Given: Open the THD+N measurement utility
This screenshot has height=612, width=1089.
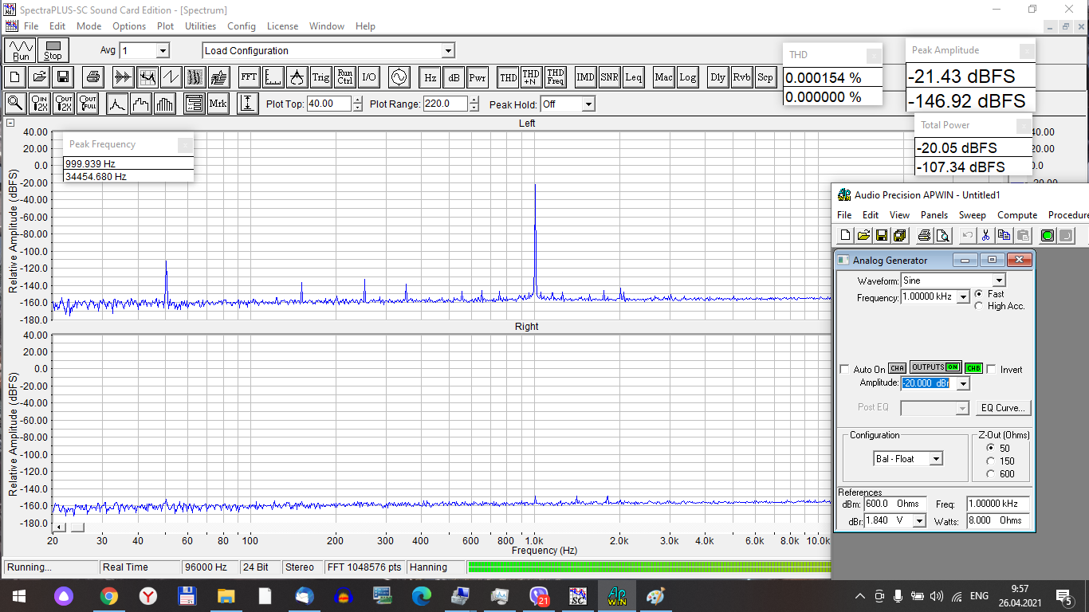Looking at the screenshot, I should click(x=531, y=77).
